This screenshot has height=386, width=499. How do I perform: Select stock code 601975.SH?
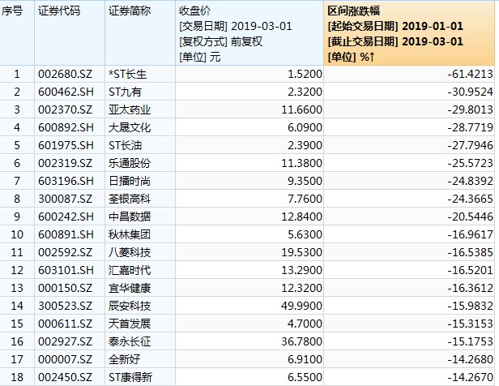pos(70,145)
